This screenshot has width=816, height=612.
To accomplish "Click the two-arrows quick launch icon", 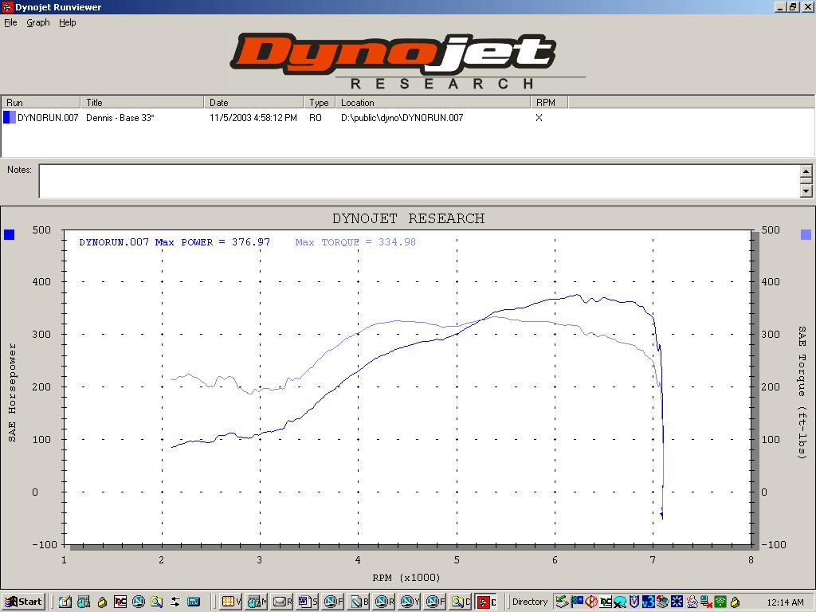I will 175,602.
